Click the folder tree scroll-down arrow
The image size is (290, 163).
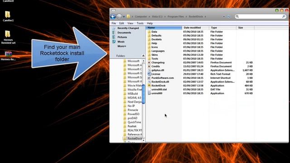[x=144, y=140]
